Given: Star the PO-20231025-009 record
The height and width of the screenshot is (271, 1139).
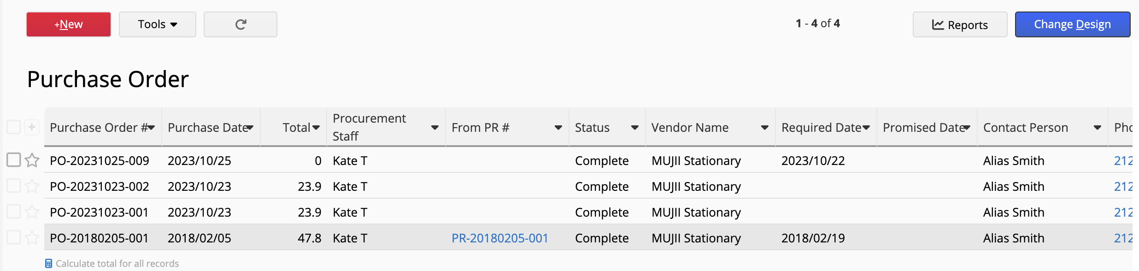Looking at the screenshot, I should (x=32, y=160).
